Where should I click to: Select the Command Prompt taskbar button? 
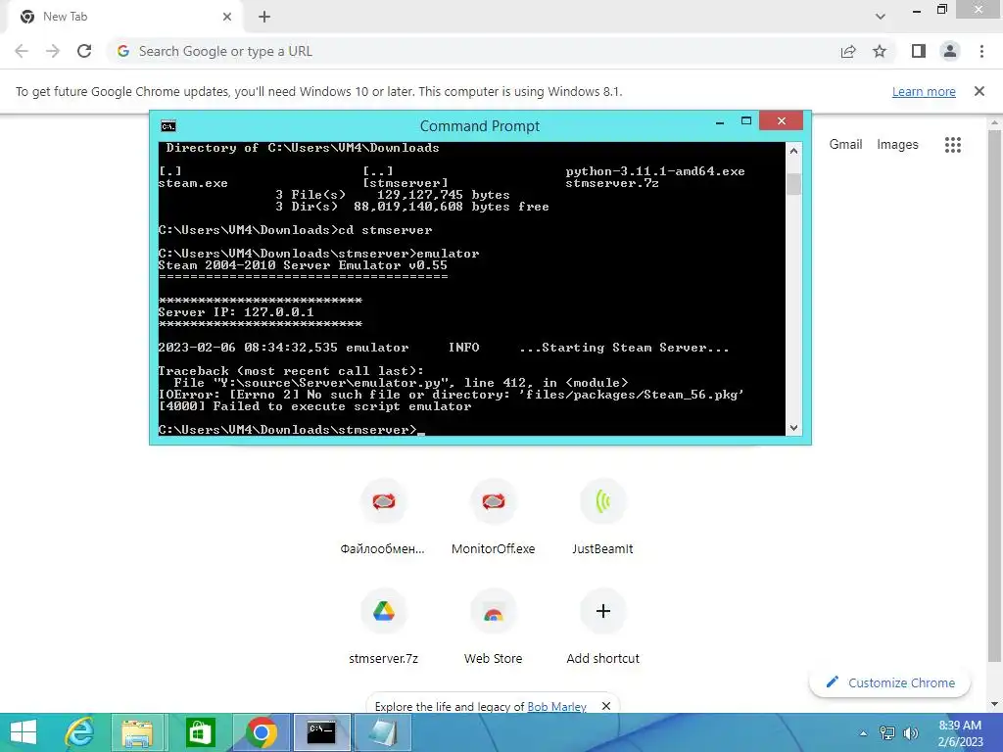pyautogui.click(x=321, y=732)
